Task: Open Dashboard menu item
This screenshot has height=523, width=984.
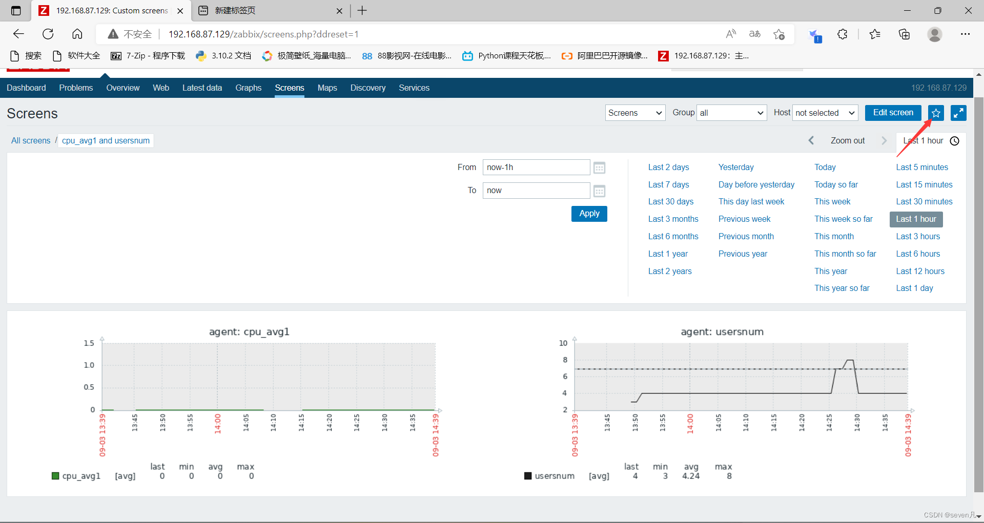Action: pos(26,88)
